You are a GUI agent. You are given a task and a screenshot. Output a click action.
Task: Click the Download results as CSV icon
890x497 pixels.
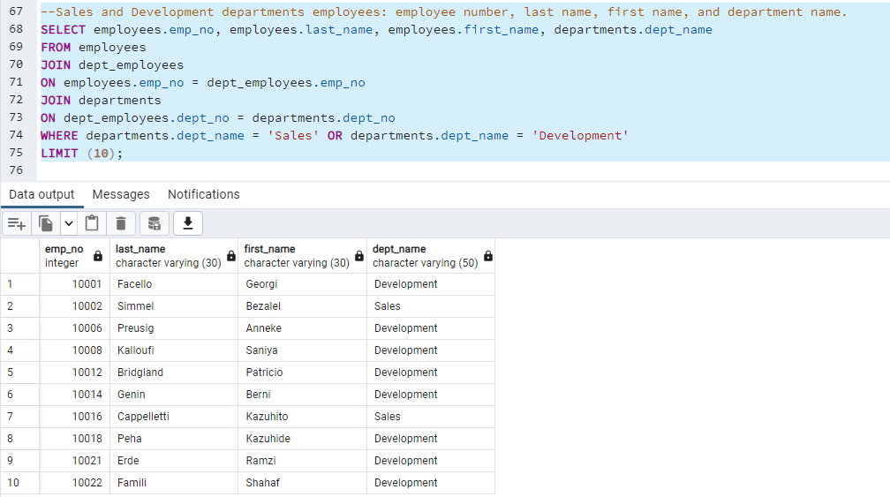pos(188,223)
